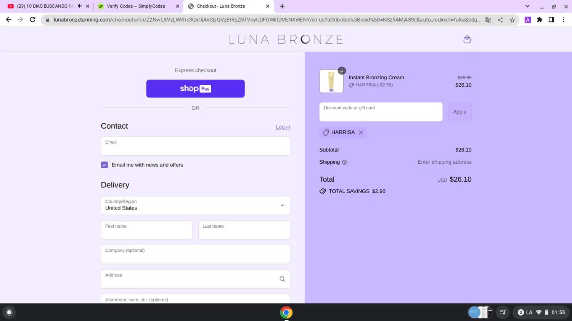Bookmark this page with the star

[x=512, y=20]
